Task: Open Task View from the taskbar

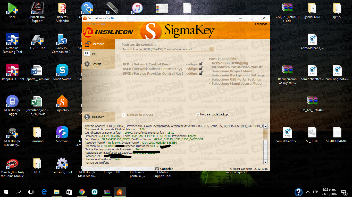Action: [x=31, y=192]
